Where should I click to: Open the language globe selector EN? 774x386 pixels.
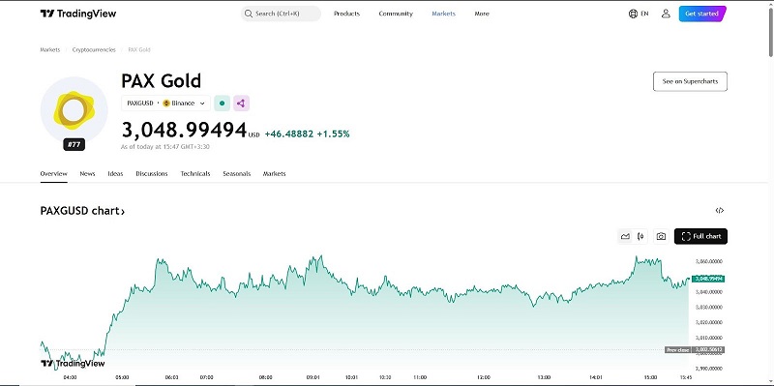point(639,14)
